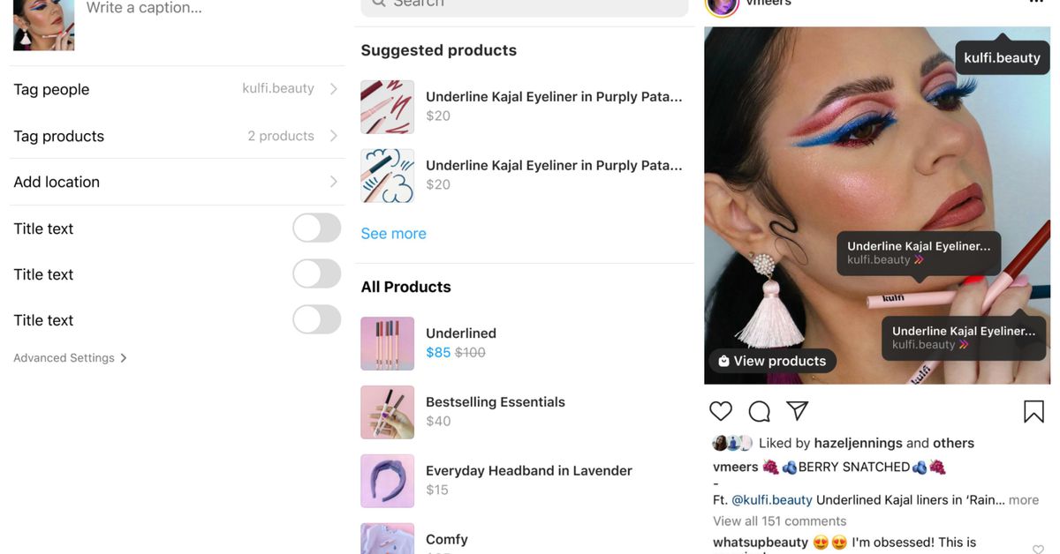Image resolution: width=1060 pixels, height=554 pixels.
Task: Expand Tag products with 2 products
Action: pyautogui.click(x=177, y=136)
